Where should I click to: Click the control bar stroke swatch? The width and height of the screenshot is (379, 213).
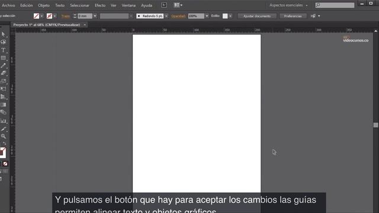pos(49,16)
